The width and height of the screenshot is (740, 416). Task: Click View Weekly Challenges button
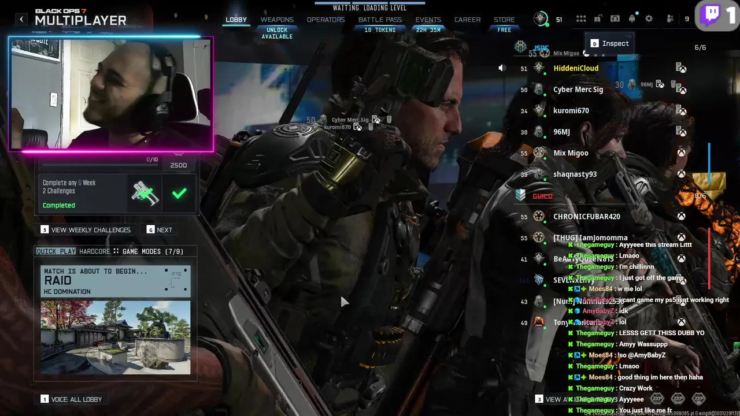point(86,230)
